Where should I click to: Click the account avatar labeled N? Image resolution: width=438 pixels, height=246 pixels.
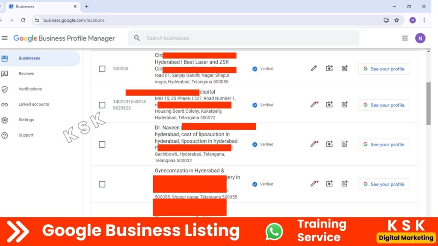(x=420, y=38)
